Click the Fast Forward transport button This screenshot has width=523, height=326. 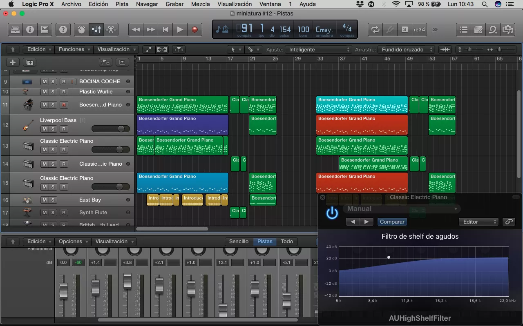point(150,29)
